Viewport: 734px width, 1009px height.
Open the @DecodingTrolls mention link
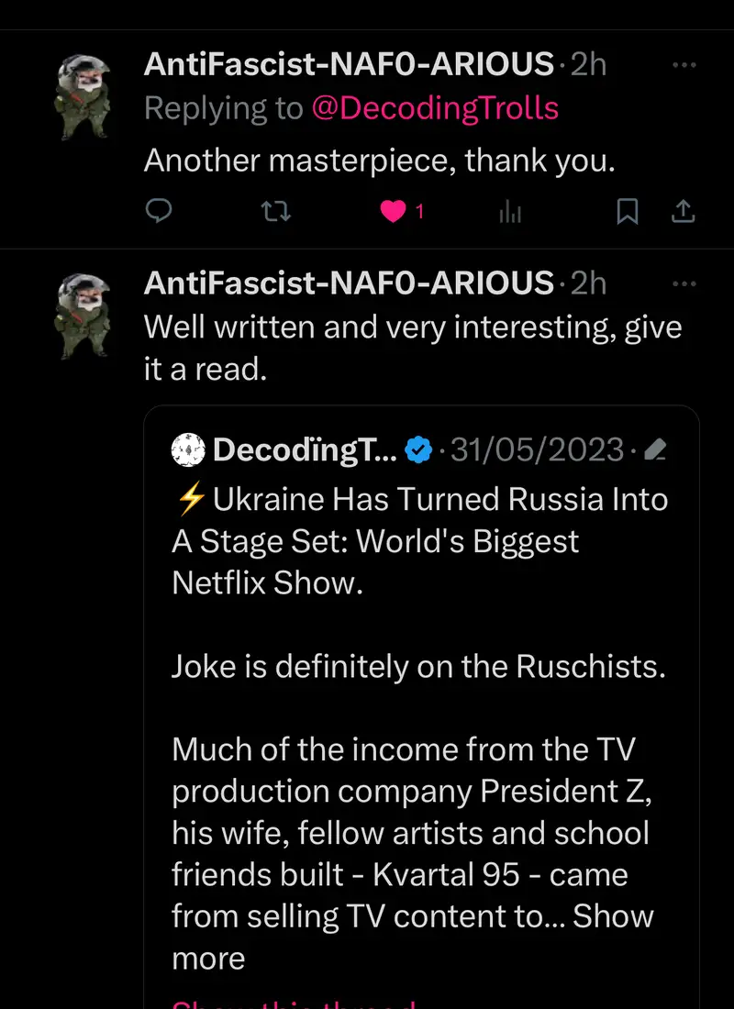coord(435,108)
